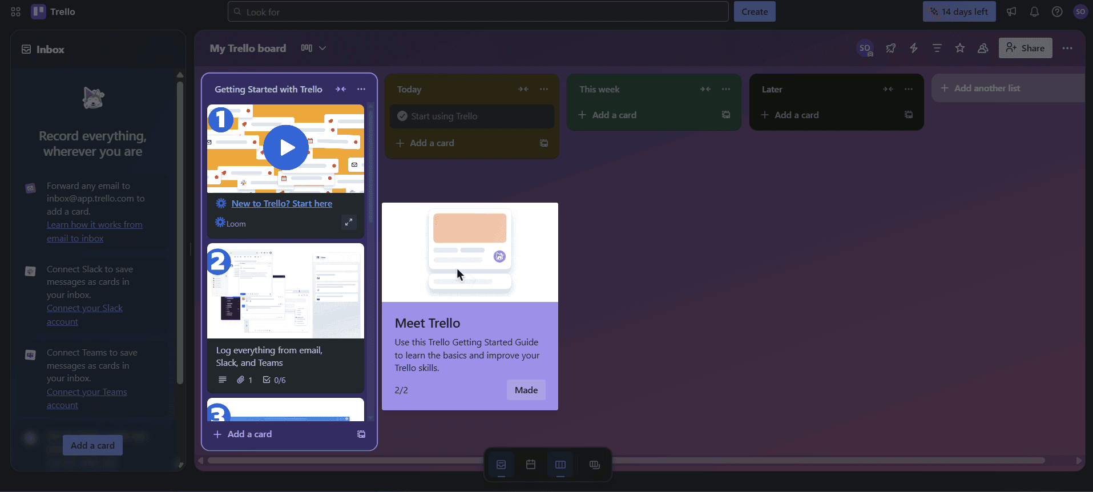
Task: Open the Automation lightning bolt icon
Action: (914, 49)
